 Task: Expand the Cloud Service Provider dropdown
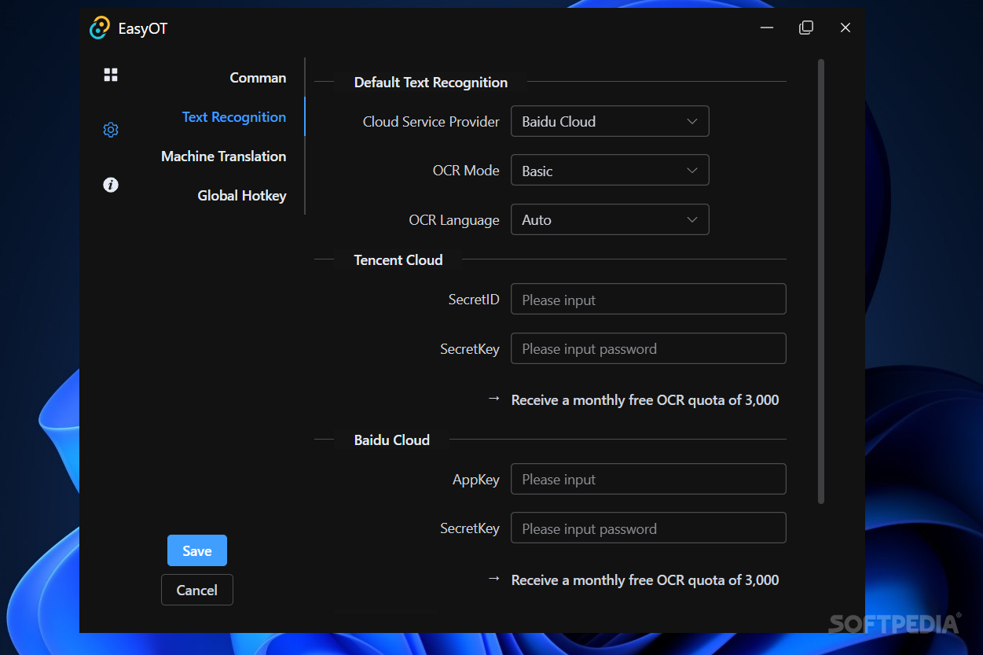coord(610,121)
